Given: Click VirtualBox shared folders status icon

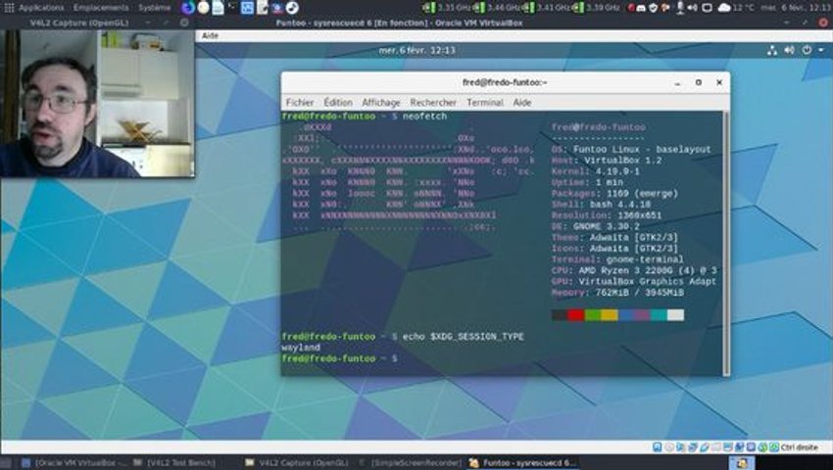Looking at the screenshot, I should click(716, 447).
